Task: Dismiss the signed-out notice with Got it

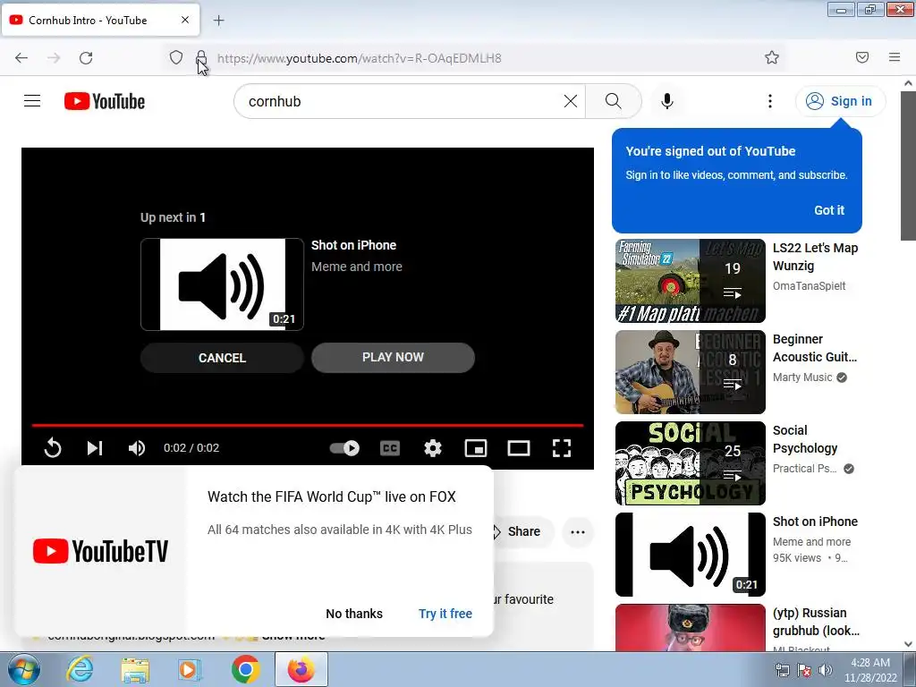Action: (x=829, y=210)
